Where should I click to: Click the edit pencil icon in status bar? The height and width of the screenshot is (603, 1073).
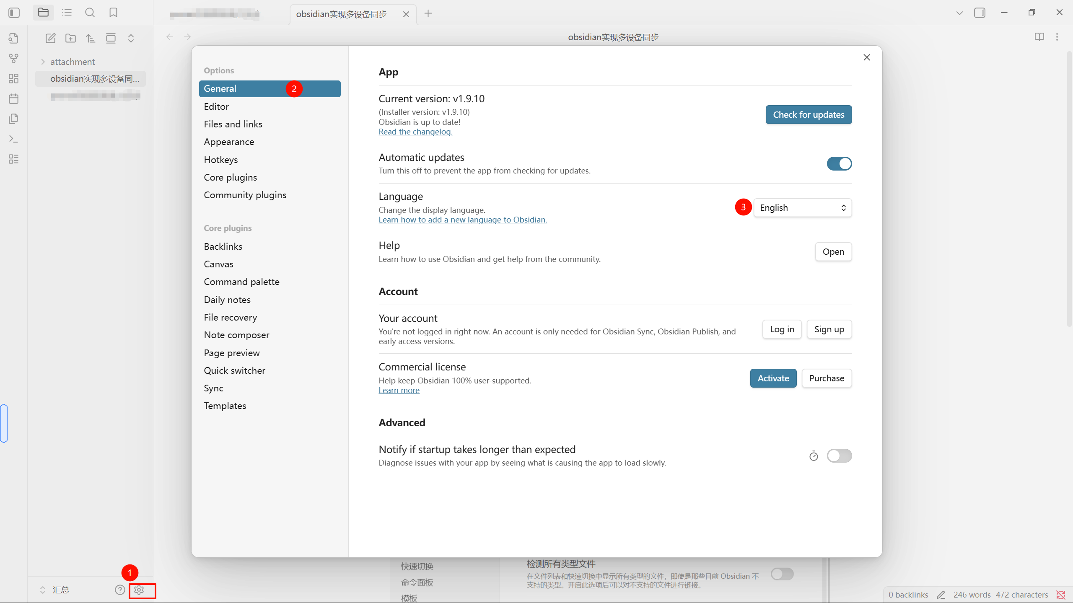pos(941,595)
